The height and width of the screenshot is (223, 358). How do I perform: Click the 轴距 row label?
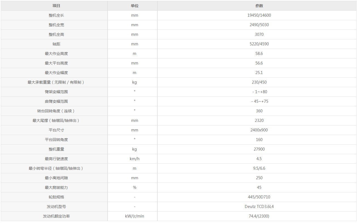[x=56, y=44]
